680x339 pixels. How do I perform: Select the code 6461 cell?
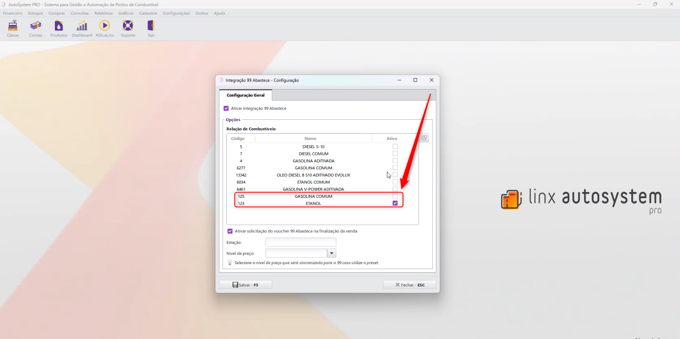(241, 189)
